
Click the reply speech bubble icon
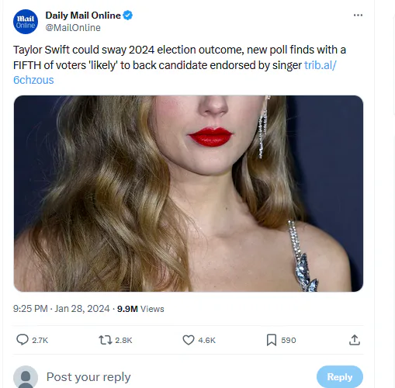click(23, 340)
